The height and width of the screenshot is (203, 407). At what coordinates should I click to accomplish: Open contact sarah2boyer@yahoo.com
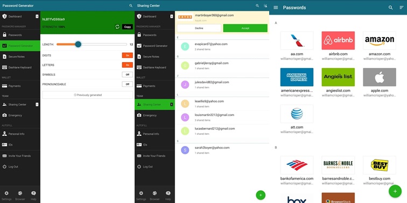tap(222, 150)
